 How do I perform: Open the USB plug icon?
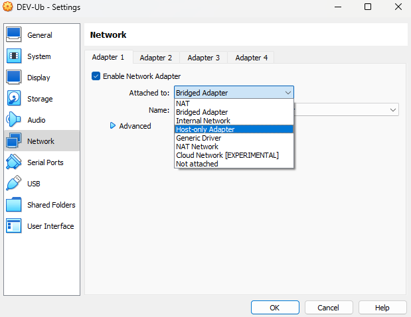point(14,184)
